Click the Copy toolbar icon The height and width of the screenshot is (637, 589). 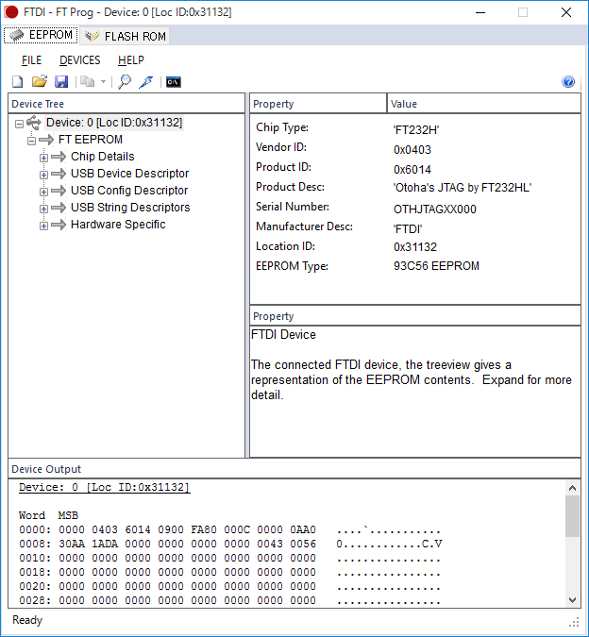pos(87,82)
